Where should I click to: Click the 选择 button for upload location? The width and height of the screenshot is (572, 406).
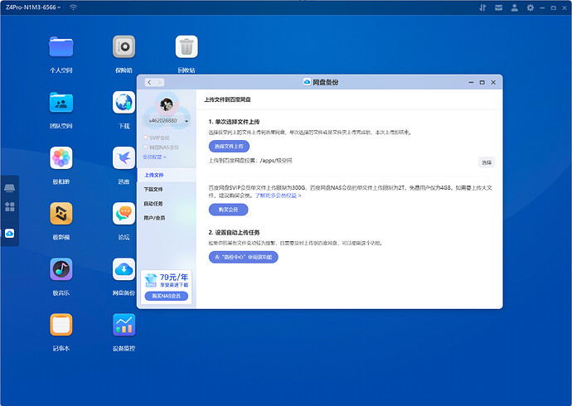click(487, 162)
